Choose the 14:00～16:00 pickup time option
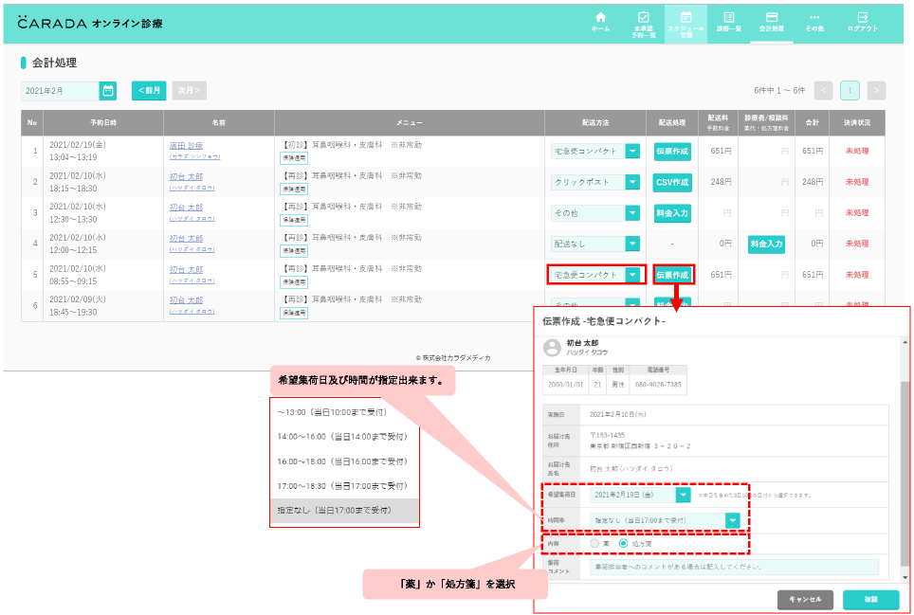Image resolution: width=914 pixels, height=615 pixels. coord(341,437)
